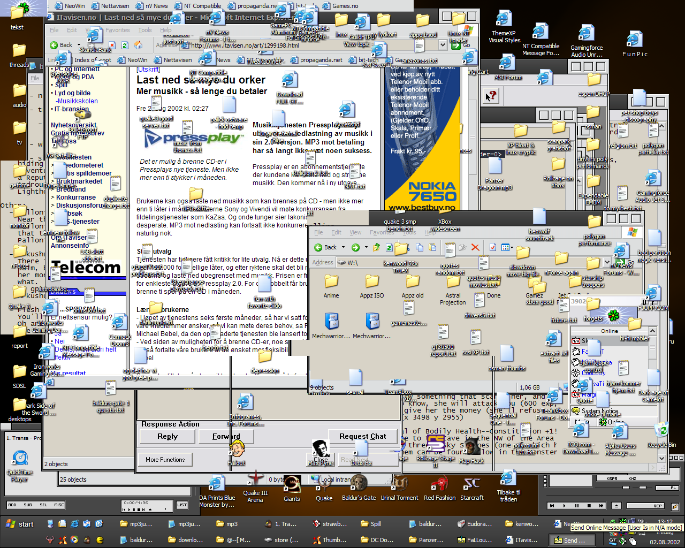Open Appz old folder in W:\ window

pyautogui.click(x=413, y=287)
